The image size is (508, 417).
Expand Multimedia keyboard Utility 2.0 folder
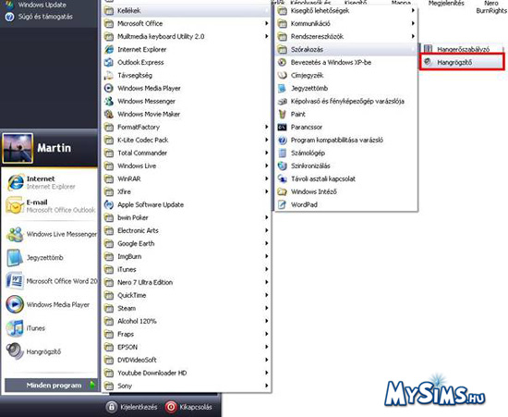pos(186,36)
